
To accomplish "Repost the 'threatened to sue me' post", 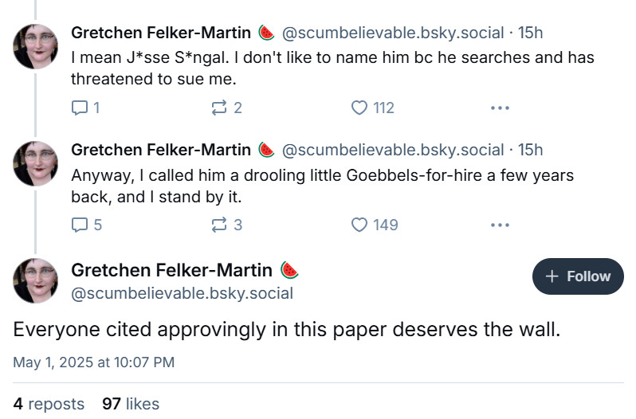I will (219, 108).
